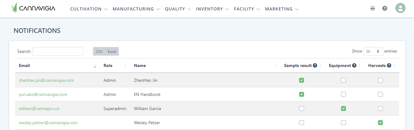
Task: Focus the Search input field
Action: [58, 51]
